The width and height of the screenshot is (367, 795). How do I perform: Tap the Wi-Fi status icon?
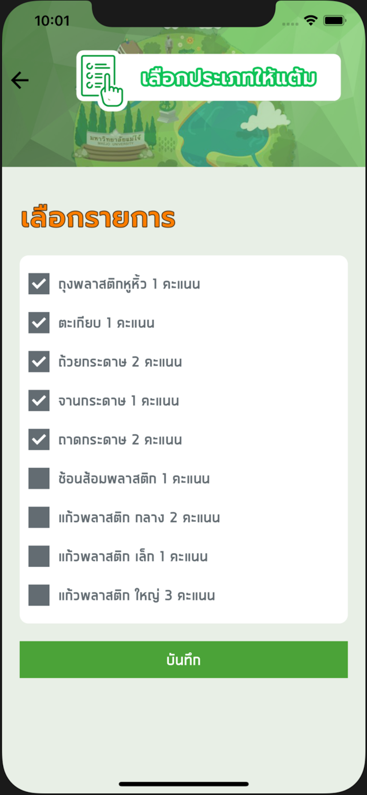tap(311, 20)
